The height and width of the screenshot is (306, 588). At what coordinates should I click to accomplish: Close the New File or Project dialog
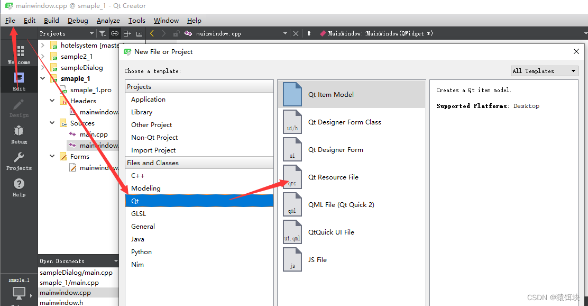[x=576, y=51]
